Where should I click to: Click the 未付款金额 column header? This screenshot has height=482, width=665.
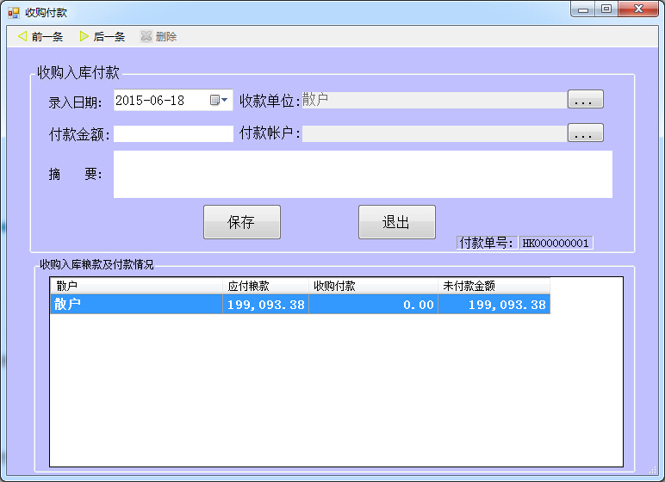494,286
